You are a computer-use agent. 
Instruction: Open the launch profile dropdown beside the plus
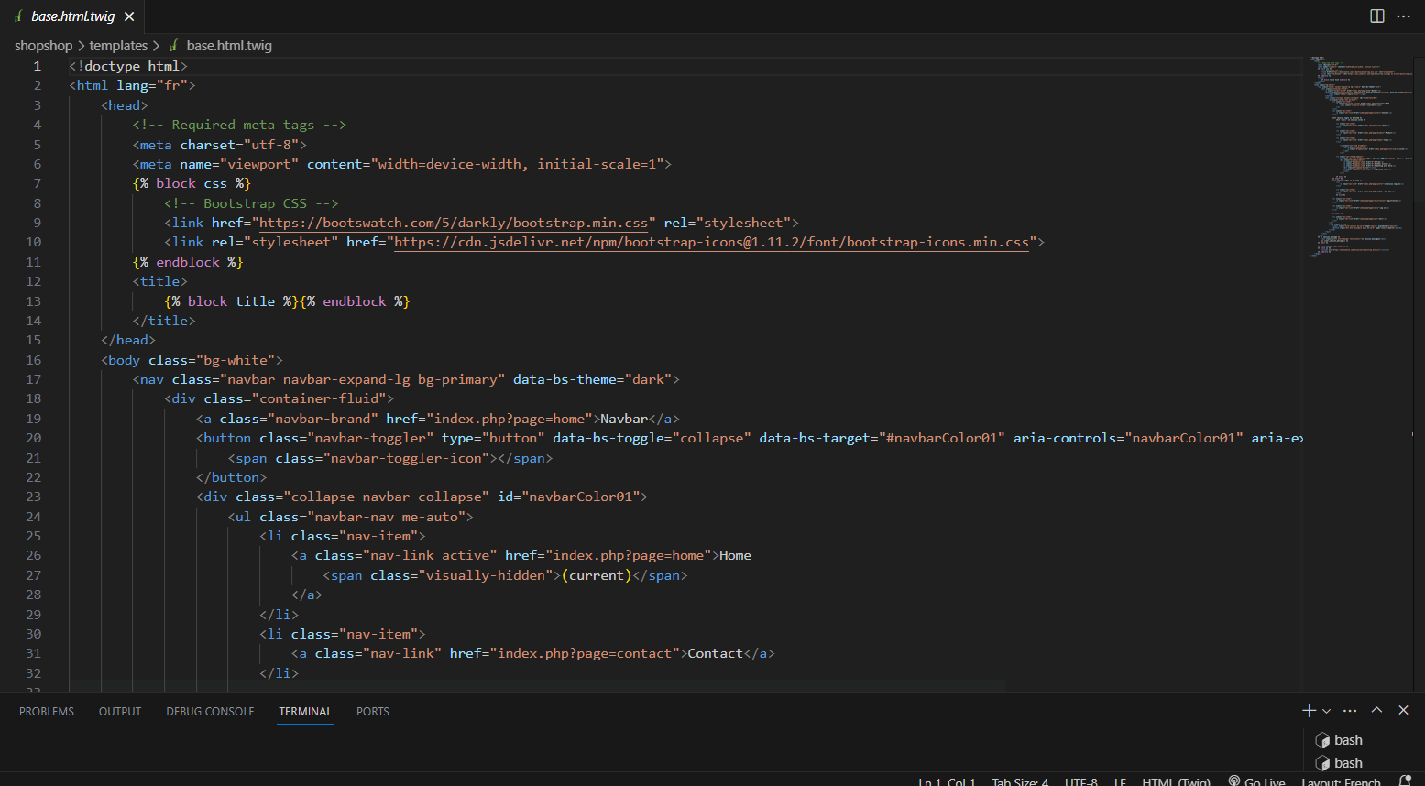click(x=1326, y=711)
